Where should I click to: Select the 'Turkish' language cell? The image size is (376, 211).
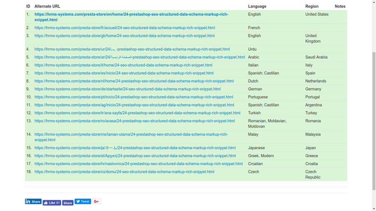pos(254,113)
